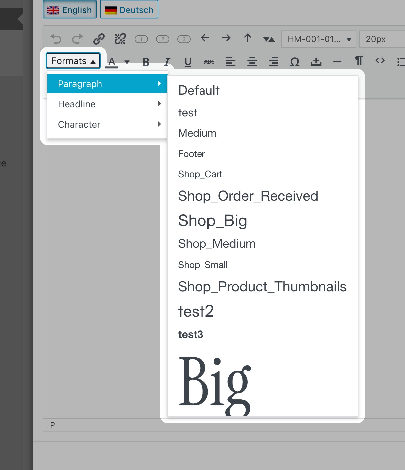The height and width of the screenshot is (470, 405).
Task: Remove link with the unlink icon
Action: click(120, 39)
